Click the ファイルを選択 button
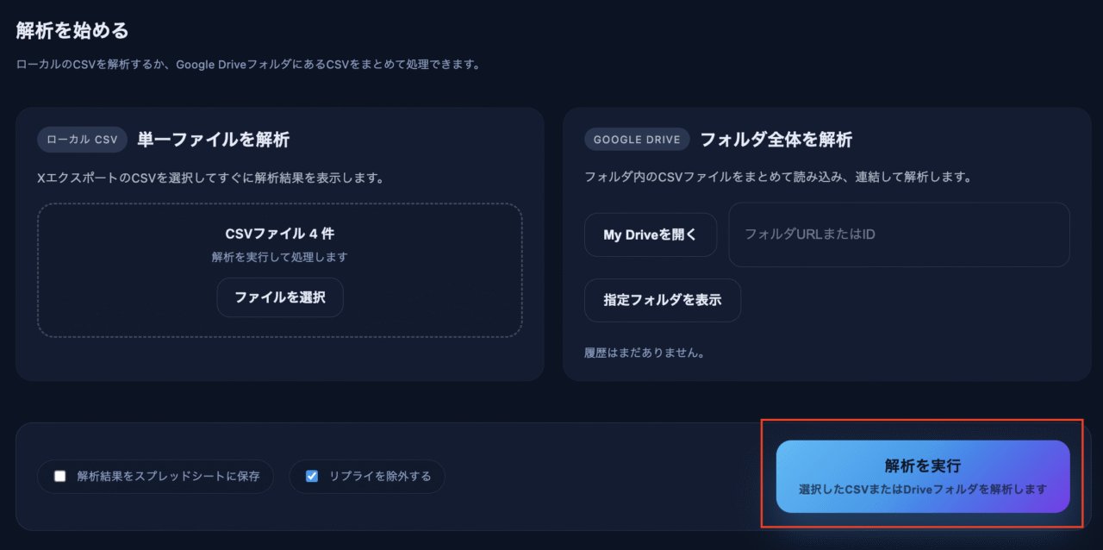The width and height of the screenshot is (1103, 550). pyautogui.click(x=280, y=297)
